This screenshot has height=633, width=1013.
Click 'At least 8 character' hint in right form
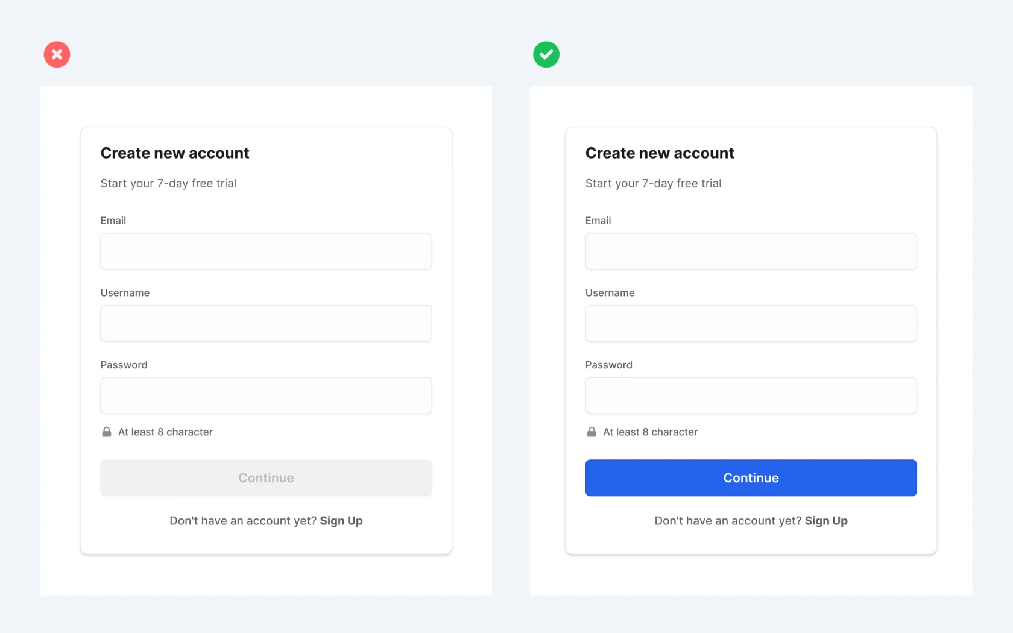pyautogui.click(x=650, y=432)
